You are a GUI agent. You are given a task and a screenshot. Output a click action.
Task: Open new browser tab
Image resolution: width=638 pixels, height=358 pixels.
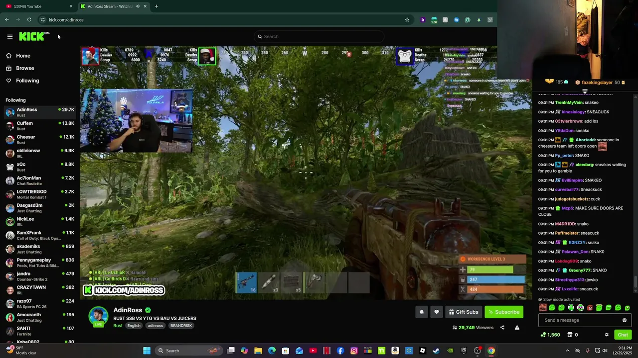point(157,6)
